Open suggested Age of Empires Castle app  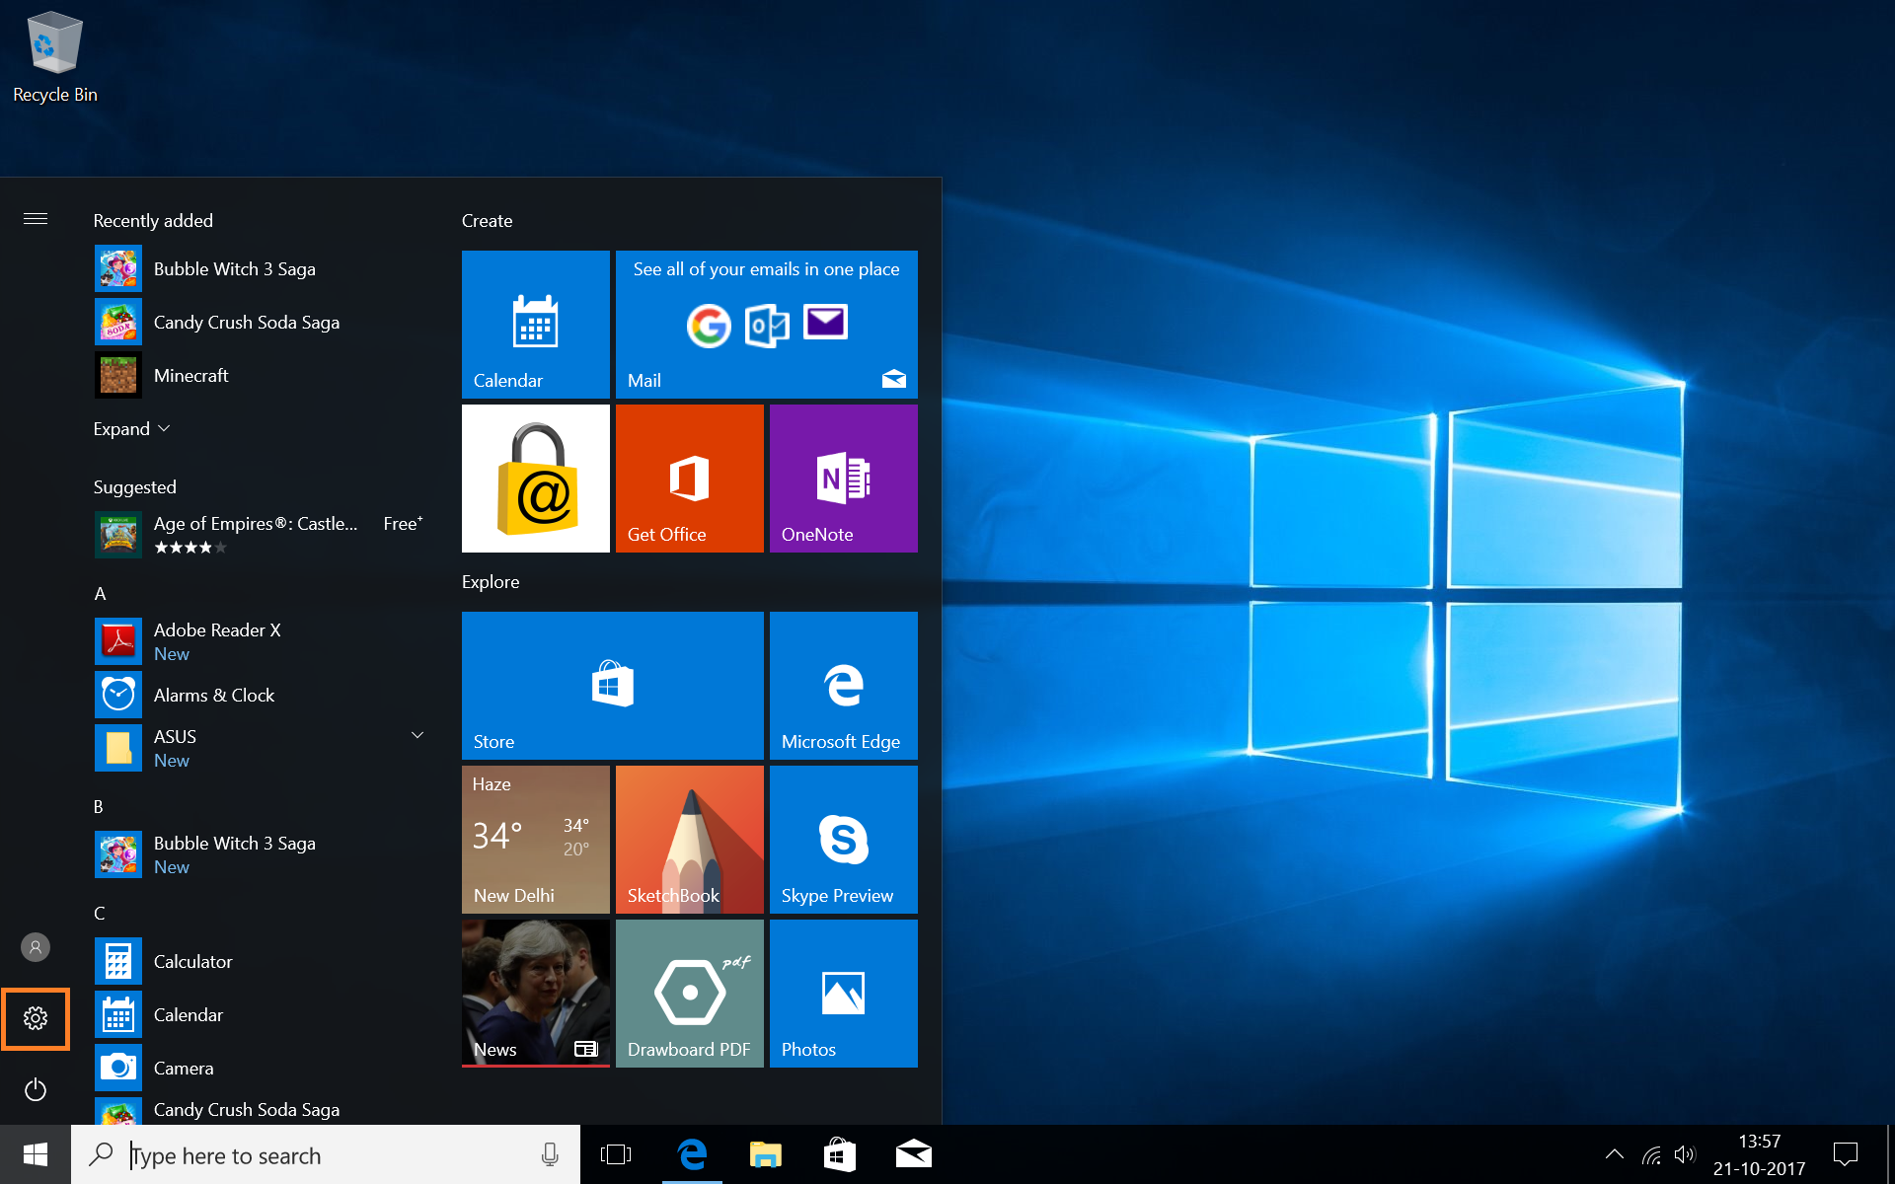pyautogui.click(x=262, y=535)
